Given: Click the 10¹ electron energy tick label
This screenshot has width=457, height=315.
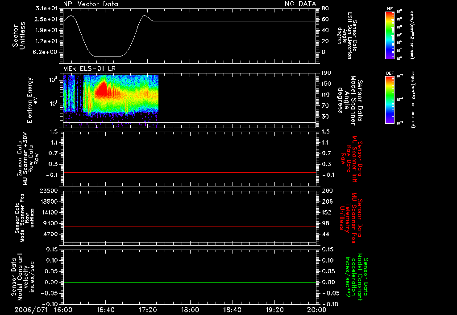Looking at the screenshot, I should (53, 104).
